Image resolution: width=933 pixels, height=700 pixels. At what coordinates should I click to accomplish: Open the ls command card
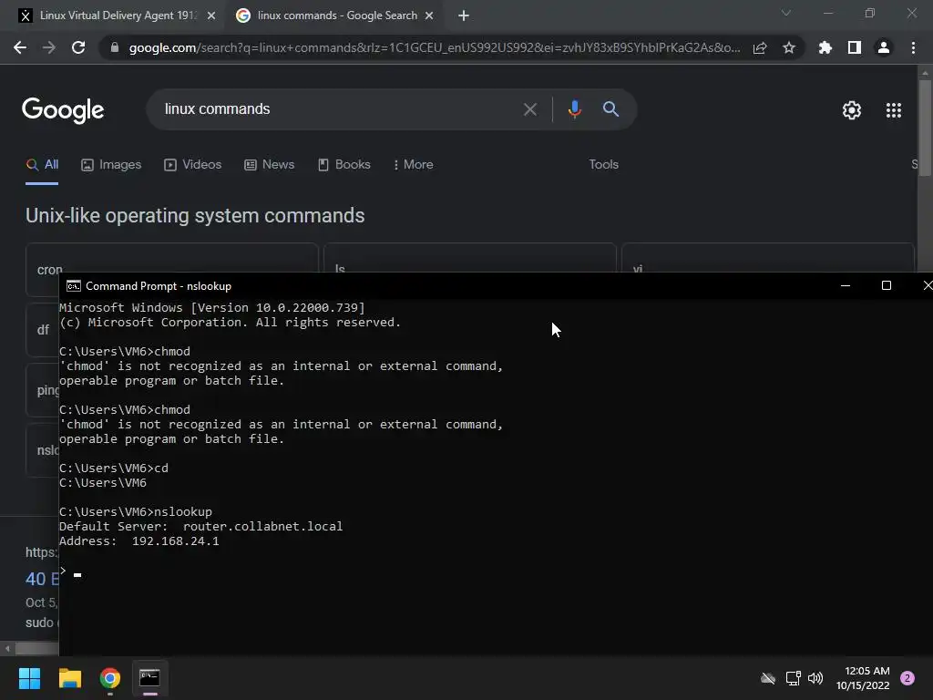pyautogui.click(x=469, y=258)
